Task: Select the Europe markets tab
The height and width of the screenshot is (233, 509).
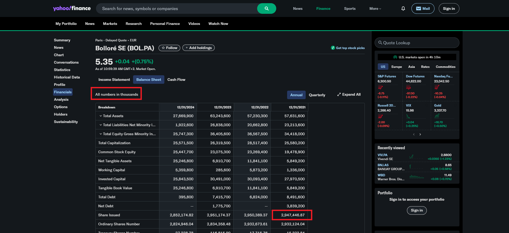Action: click(x=397, y=67)
